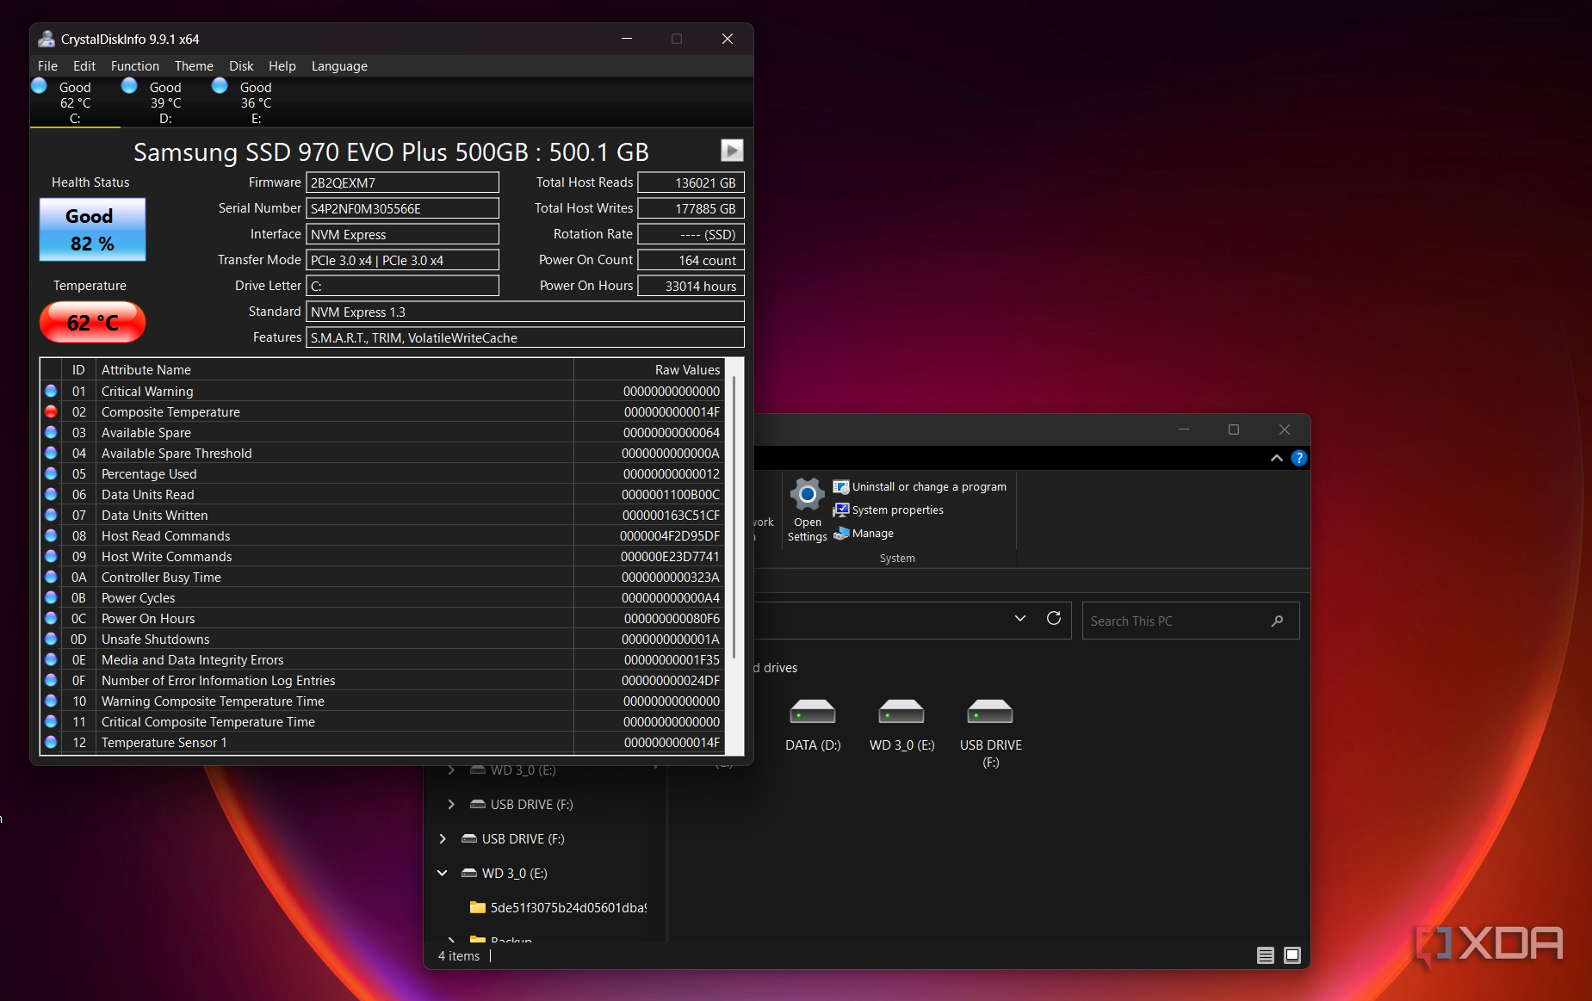Switch to details view icon in status bar
Viewport: 1592px width, 1001px height.
click(x=1266, y=955)
